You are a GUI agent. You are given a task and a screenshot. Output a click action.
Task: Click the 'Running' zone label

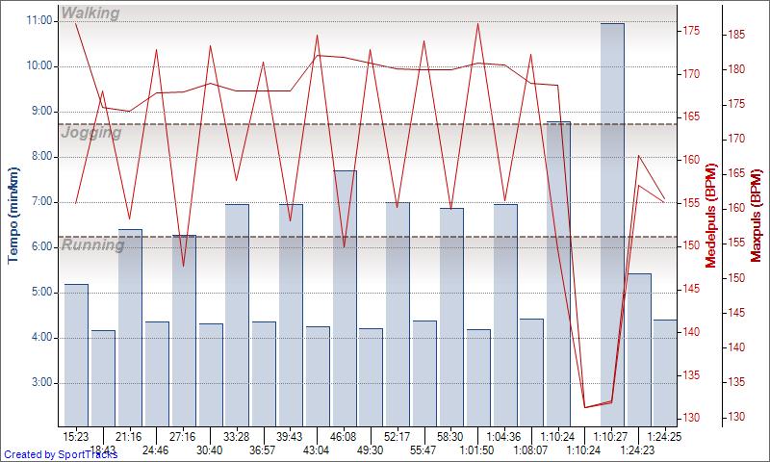[93, 245]
